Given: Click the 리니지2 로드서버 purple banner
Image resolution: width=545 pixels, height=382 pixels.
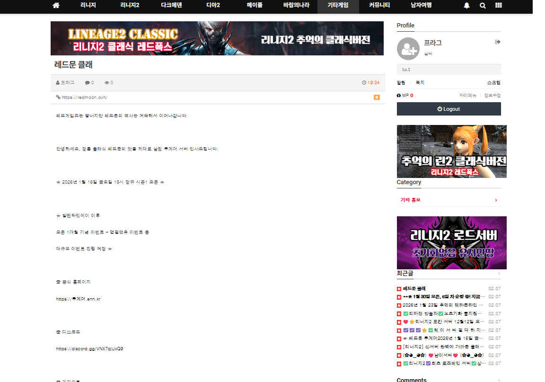Looking at the screenshot, I should 451,243.
